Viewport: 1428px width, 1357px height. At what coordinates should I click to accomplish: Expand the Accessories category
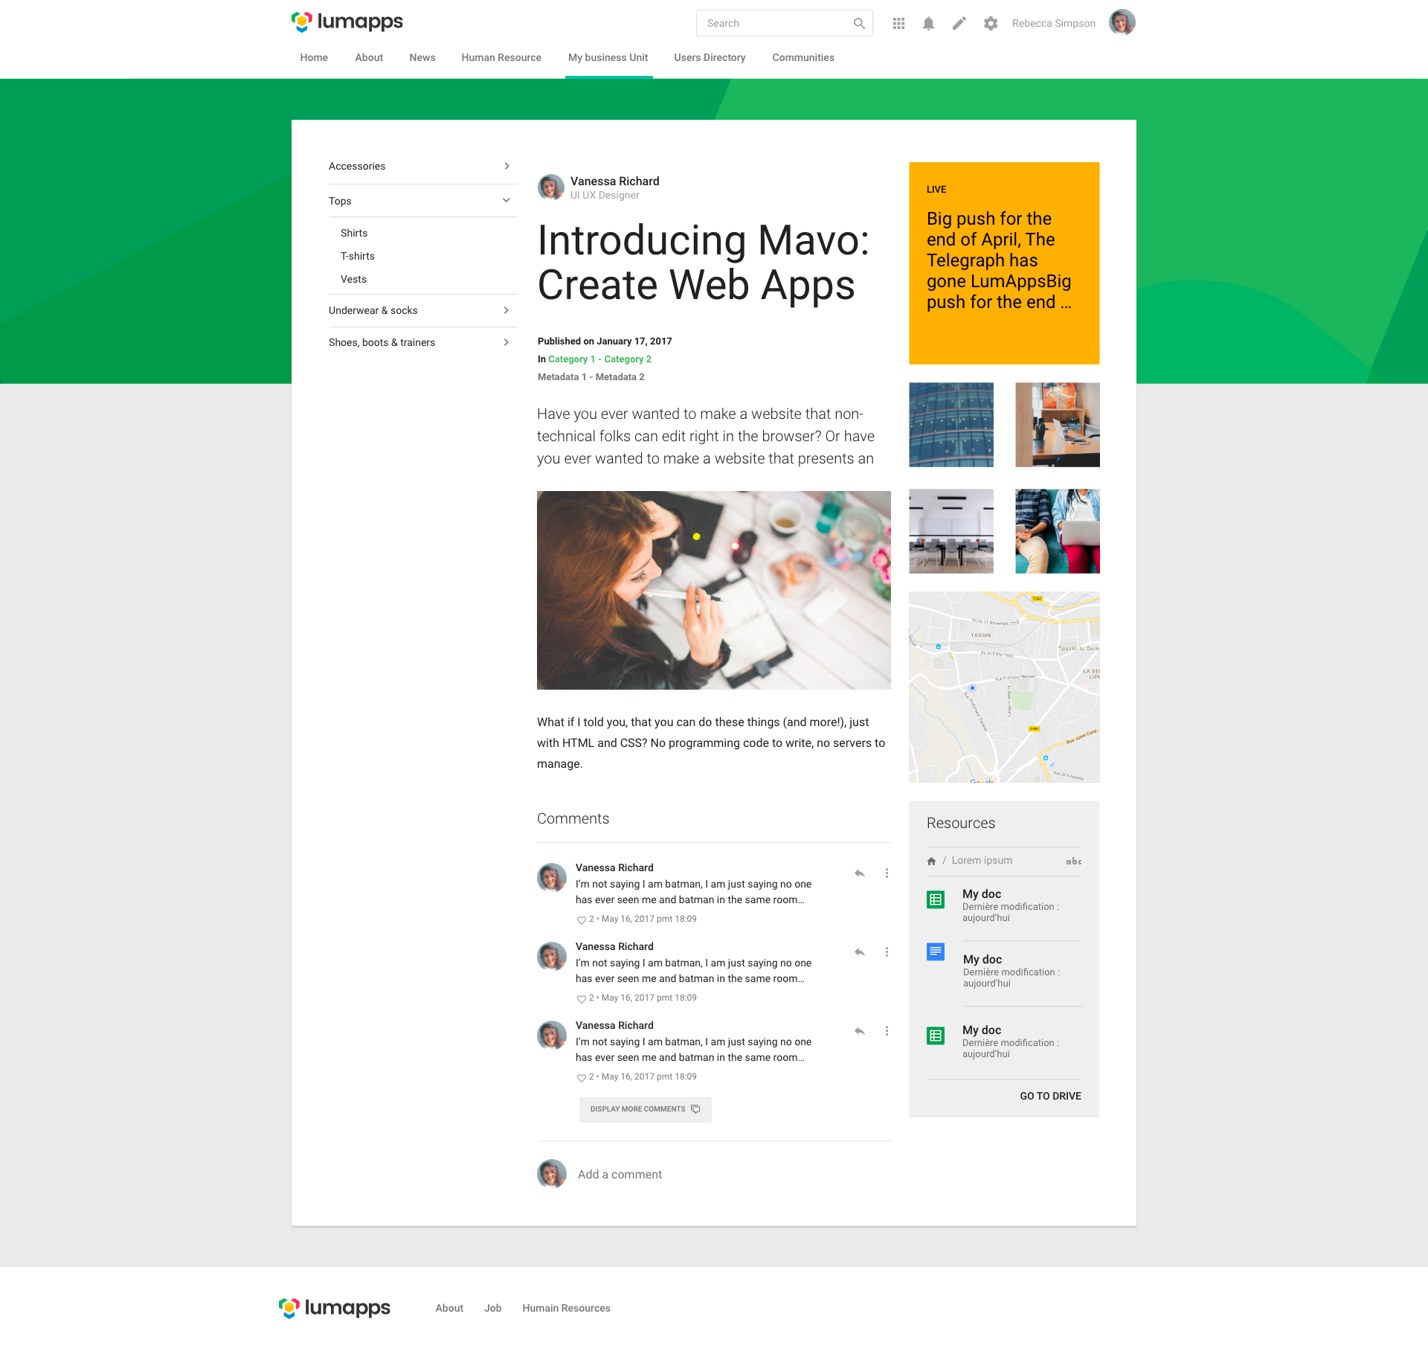click(x=506, y=166)
